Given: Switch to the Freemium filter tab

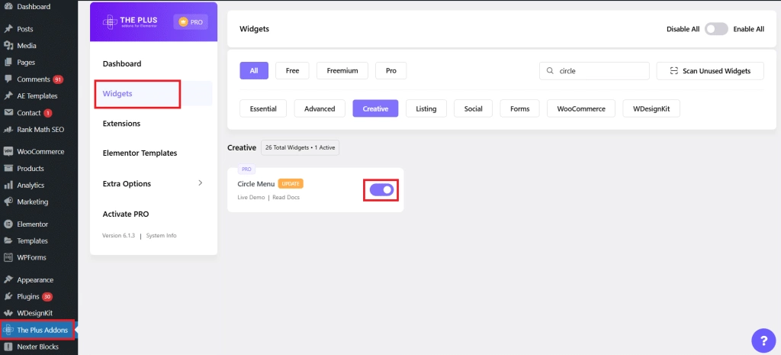Looking at the screenshot, I should pos(342,71).
